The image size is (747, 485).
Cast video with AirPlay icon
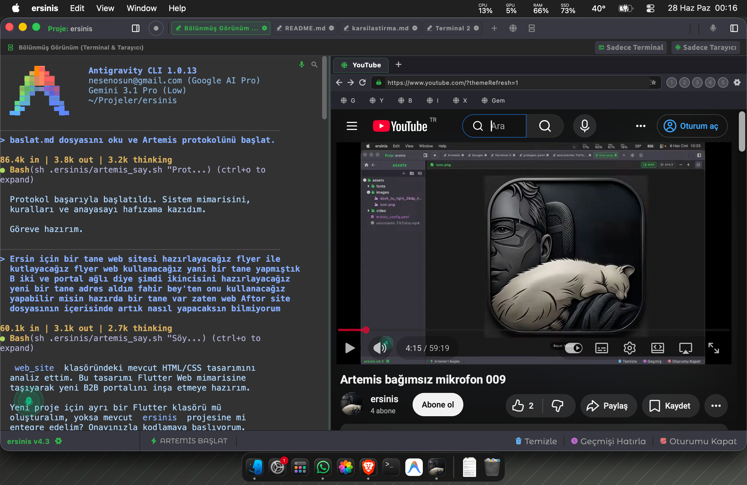click(685, 348)
